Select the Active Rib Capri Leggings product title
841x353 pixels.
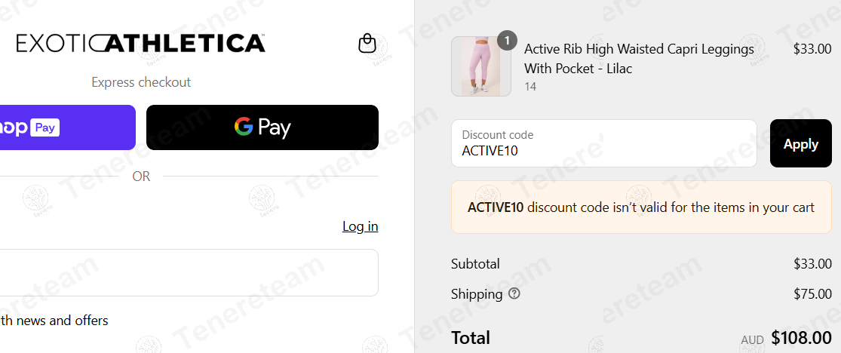pyautogui.click(x=639, y=59)
